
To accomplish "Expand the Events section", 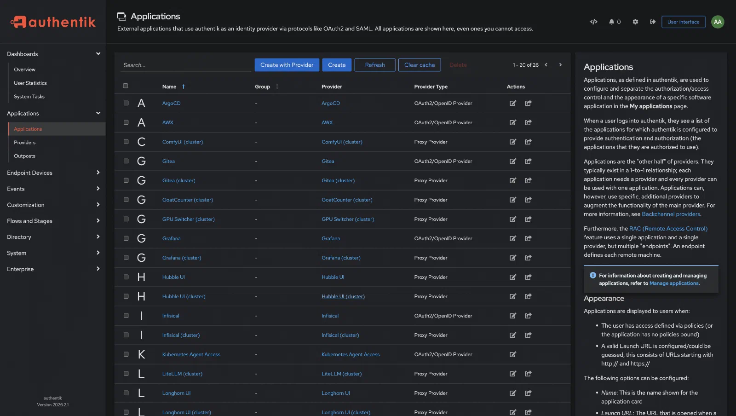I will (x=53, y=189).
